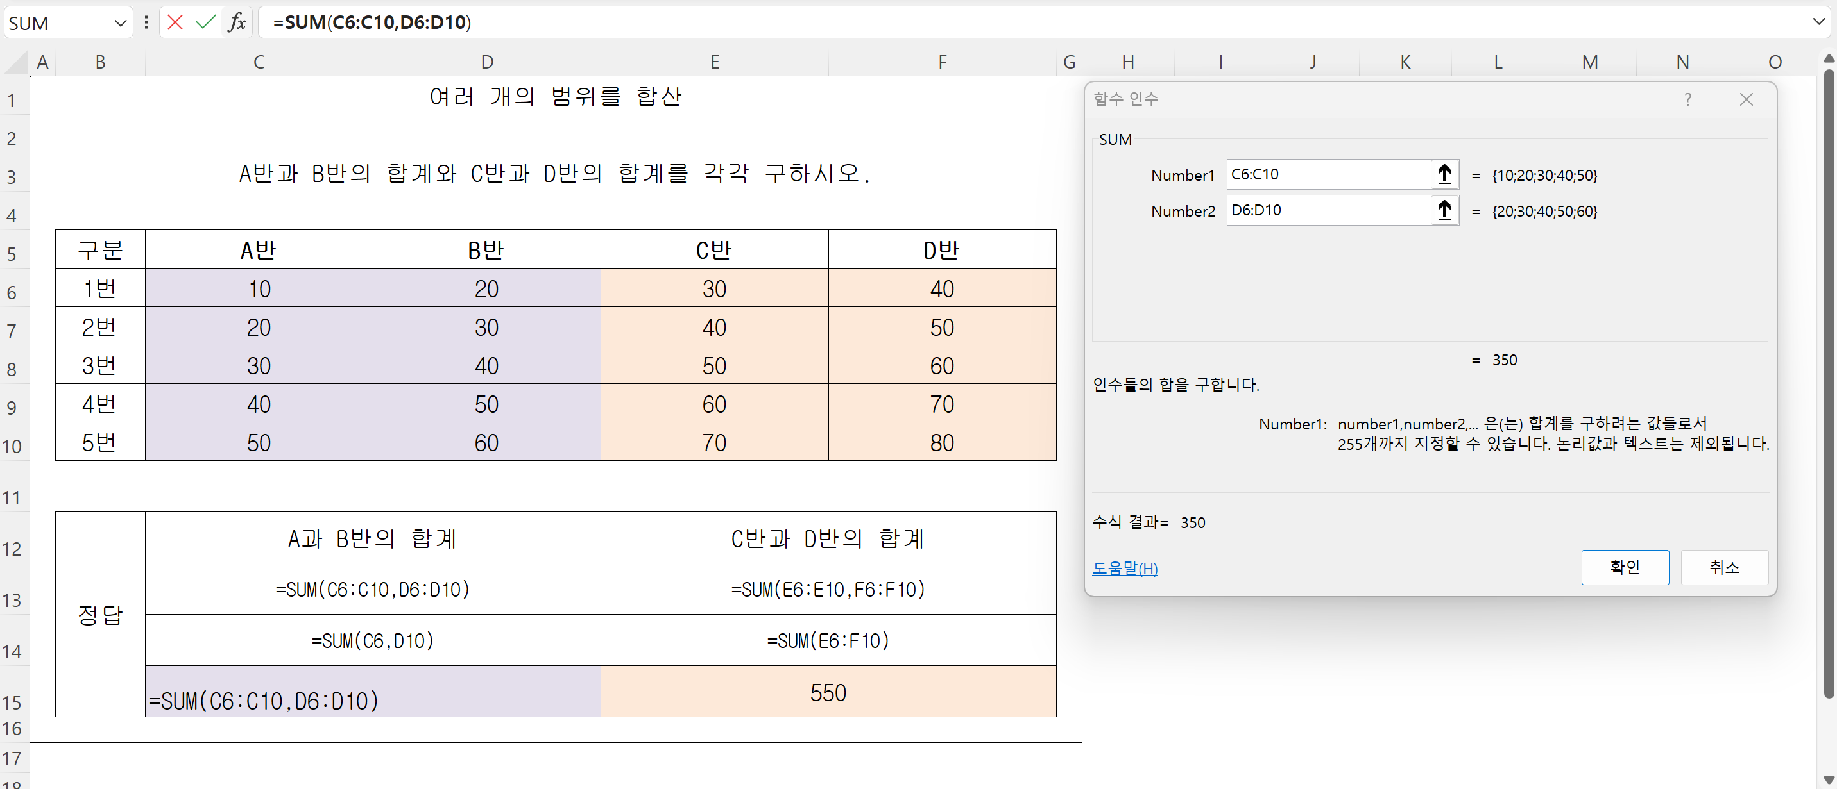Open the 도움말(H) help link
1837x789 pixels.
(x=1125, y=569)
